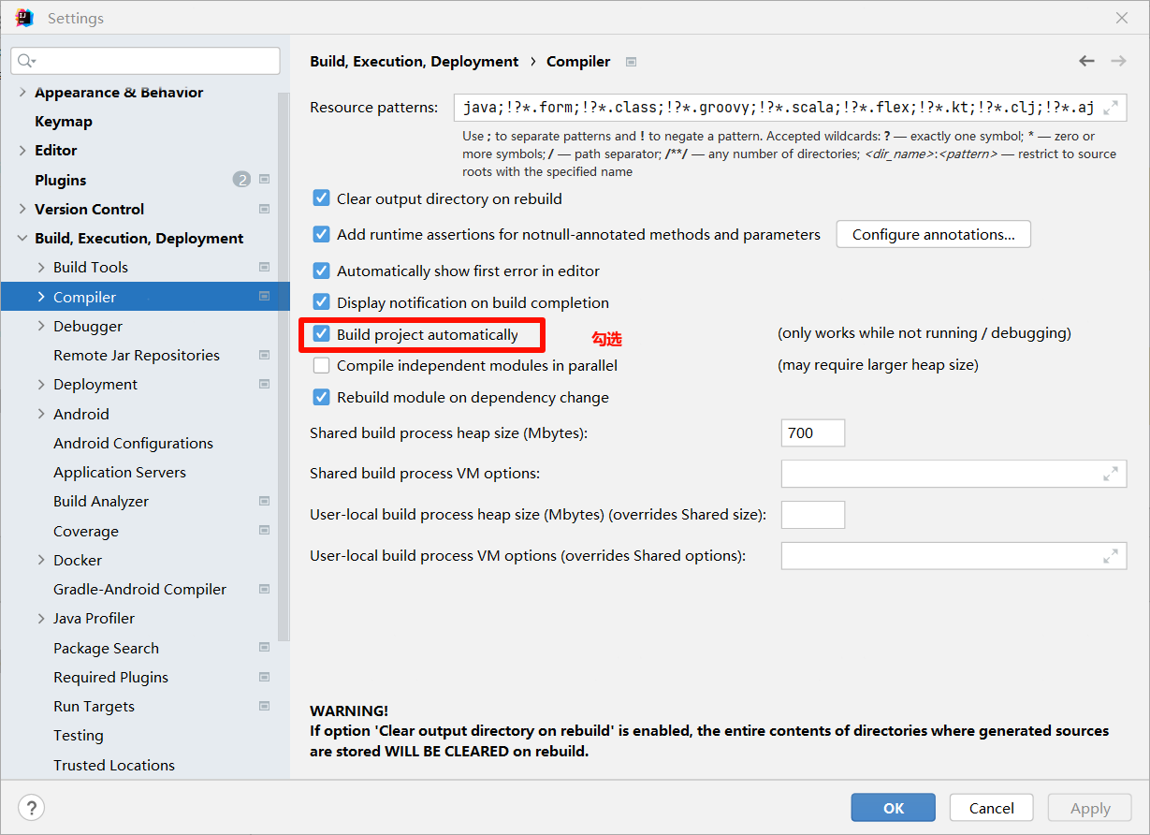Expand the Version Control section arrow
Image resolution: width=1150 pixels, height=835 pixels.
pyautogui.click(x=22, y=209)
